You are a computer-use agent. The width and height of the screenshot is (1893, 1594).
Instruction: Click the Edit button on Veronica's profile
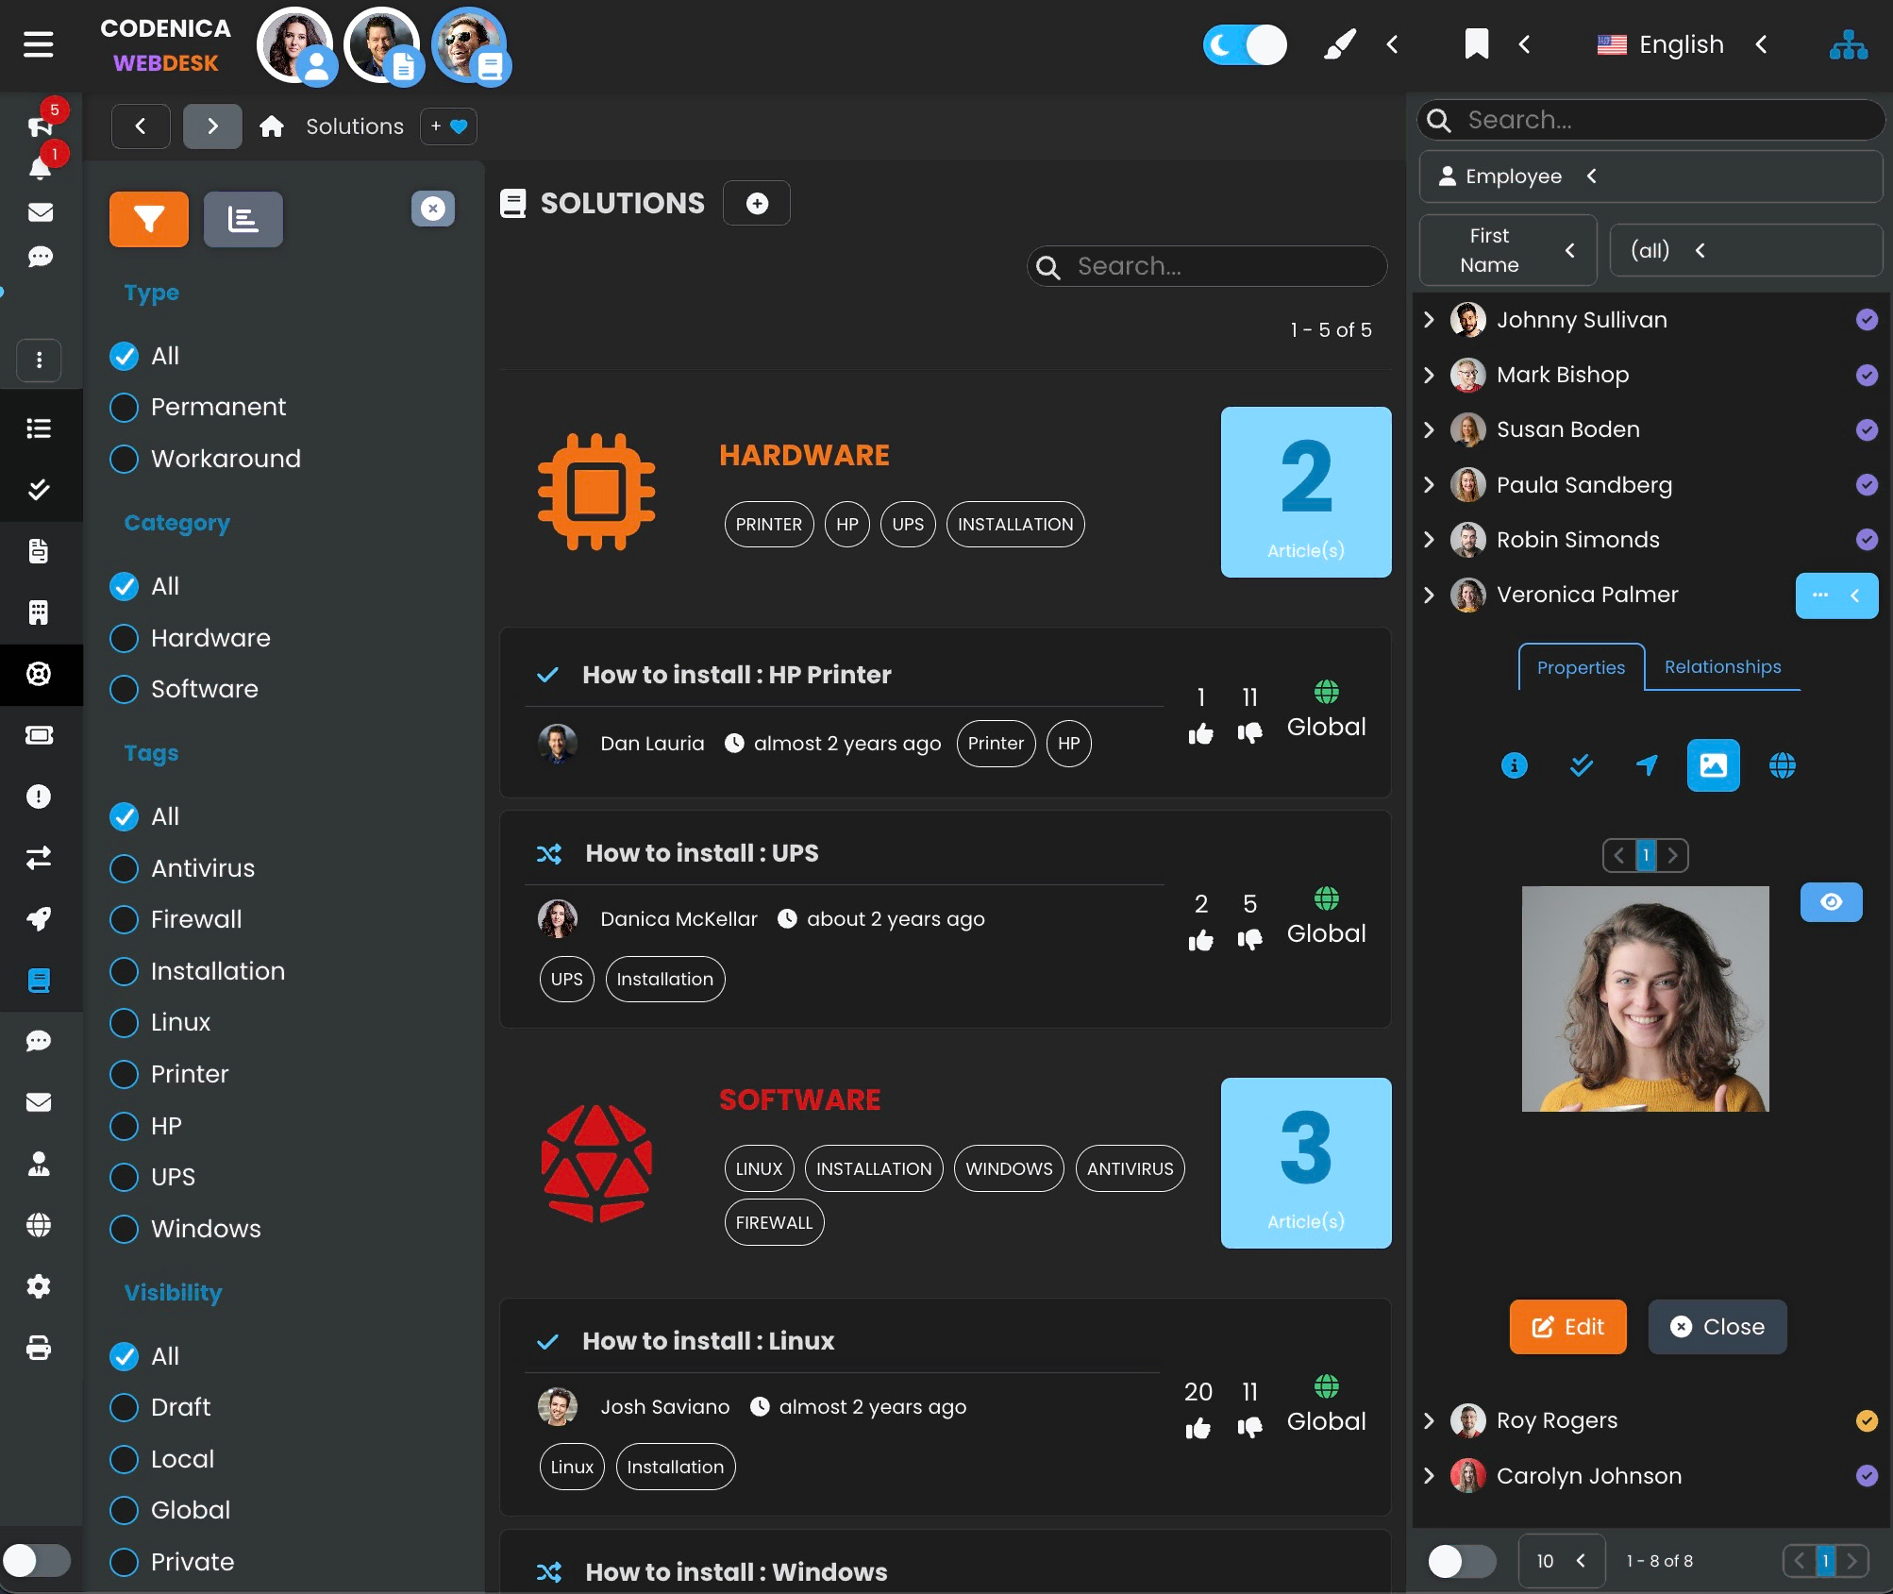coord(1566,1326)
